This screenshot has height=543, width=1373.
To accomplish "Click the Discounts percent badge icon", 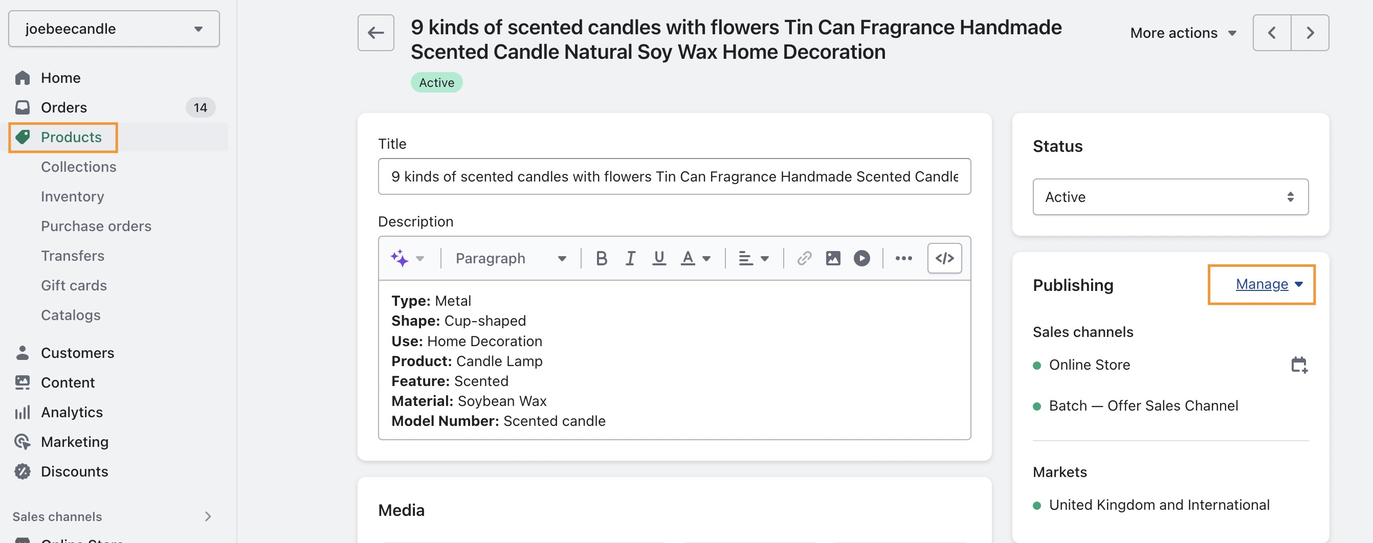I will [23, 471].
